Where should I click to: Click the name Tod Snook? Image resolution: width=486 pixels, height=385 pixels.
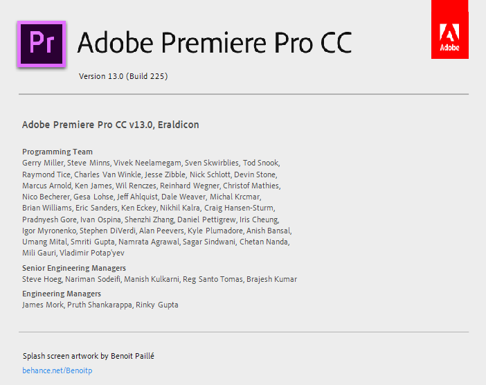point(261,163)
